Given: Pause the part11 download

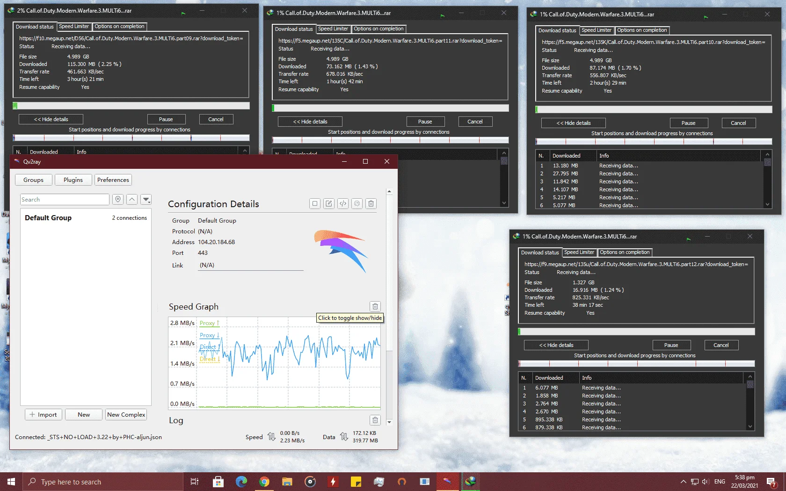Looking at the screenshot, I should [425, 122].
